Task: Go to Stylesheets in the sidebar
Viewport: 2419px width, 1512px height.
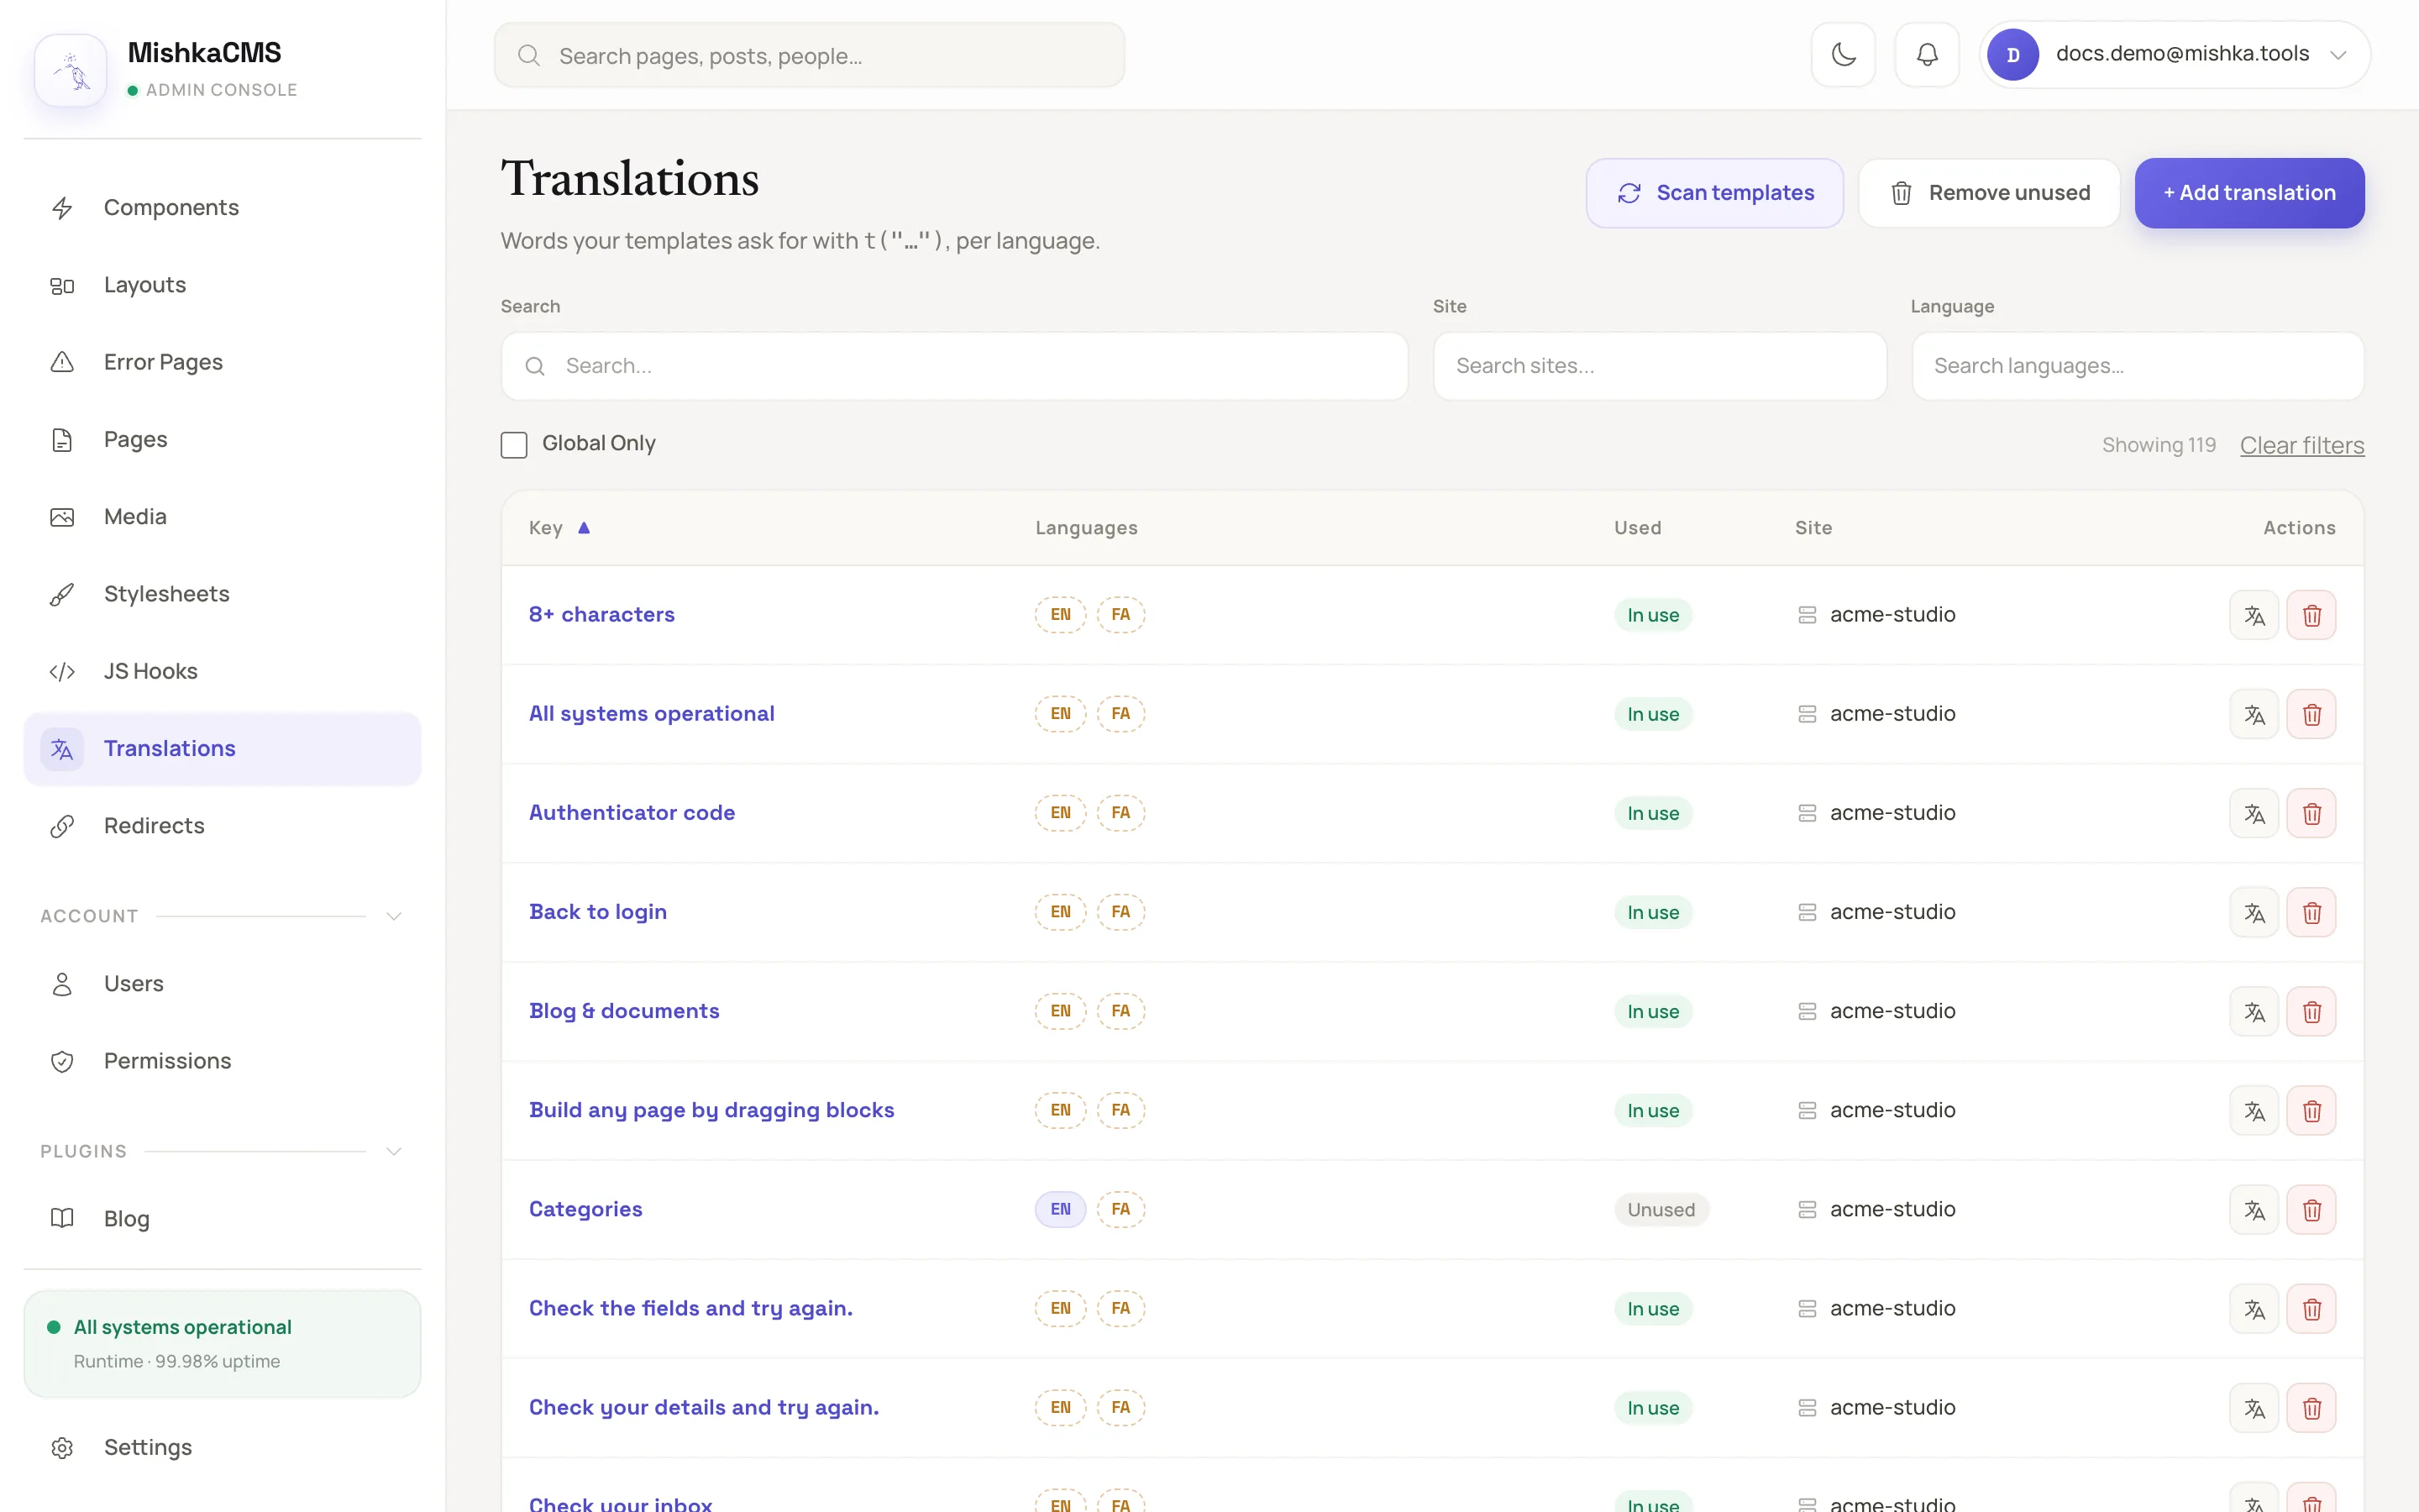Action: click(x=222, y=594)
